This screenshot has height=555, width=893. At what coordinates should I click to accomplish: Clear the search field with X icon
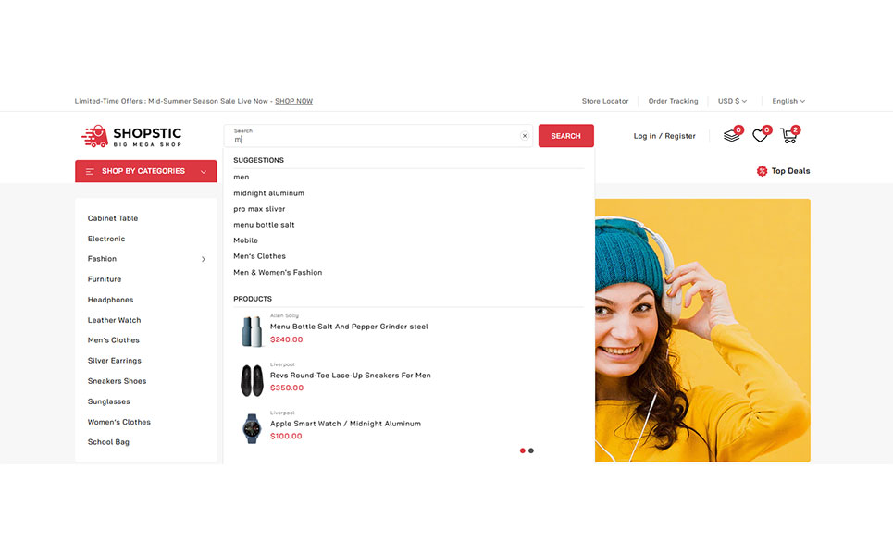(x=524, y=136)
